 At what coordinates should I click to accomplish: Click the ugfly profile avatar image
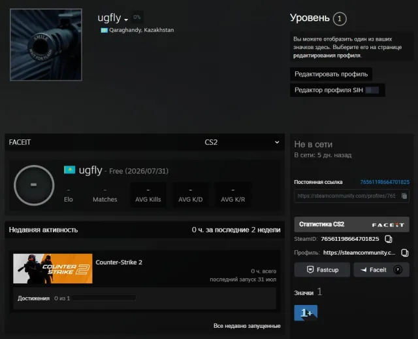click(46, 45)
